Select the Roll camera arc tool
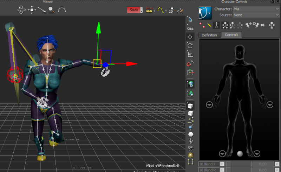This screenshot has height=172, width=281. pyautogui.click(x=62, y=10)
